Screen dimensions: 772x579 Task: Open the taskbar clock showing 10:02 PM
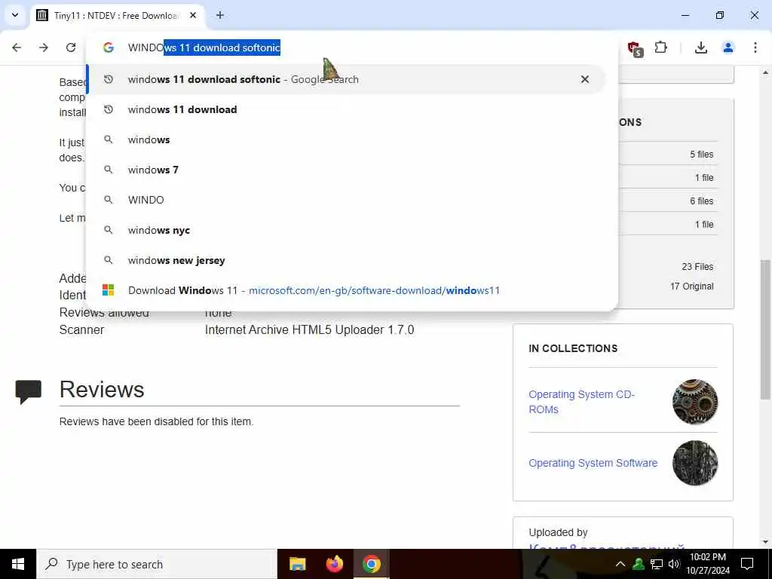pos(708,564)
